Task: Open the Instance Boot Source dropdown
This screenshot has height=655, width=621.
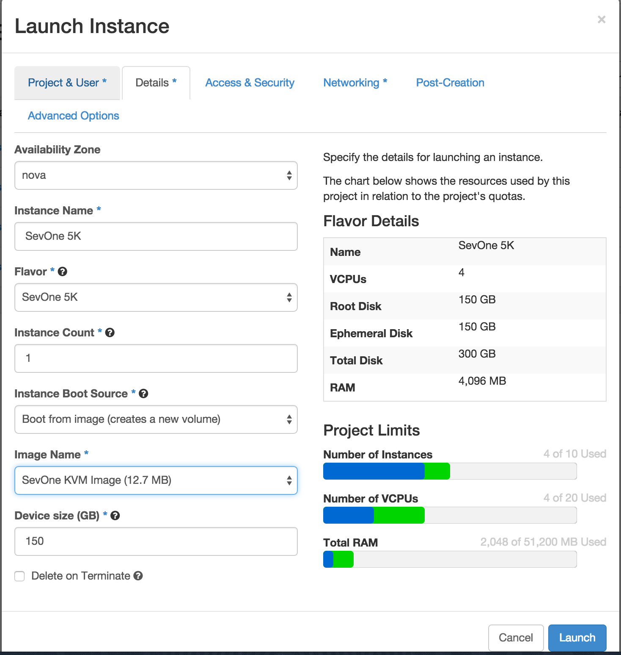Action: point(156,419)
